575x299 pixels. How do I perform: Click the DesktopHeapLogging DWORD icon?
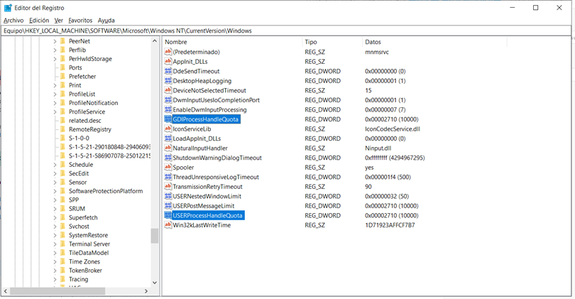[168, 81]
